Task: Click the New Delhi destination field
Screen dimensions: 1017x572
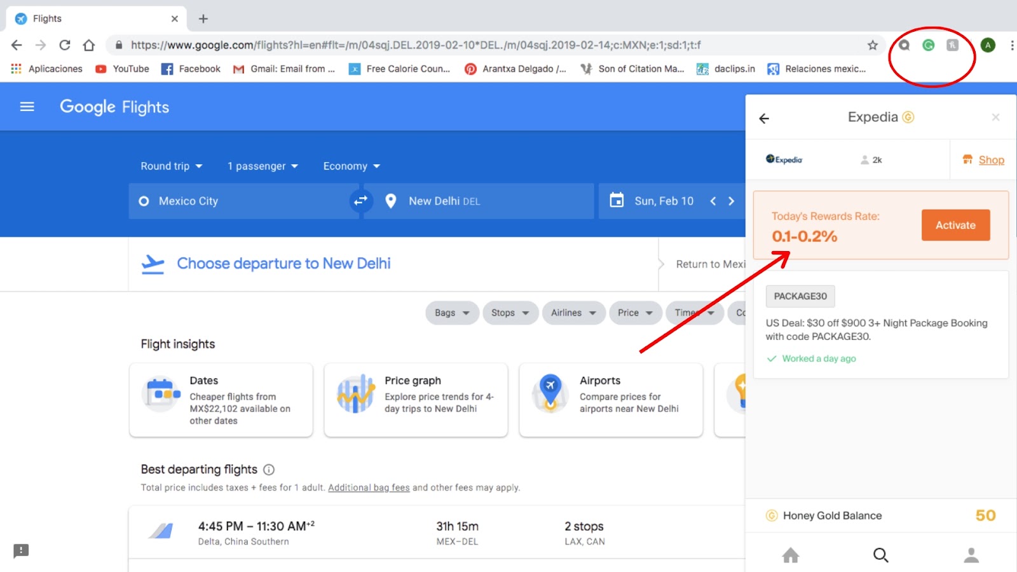Action: pyautogui.click(x=480, y=201)
